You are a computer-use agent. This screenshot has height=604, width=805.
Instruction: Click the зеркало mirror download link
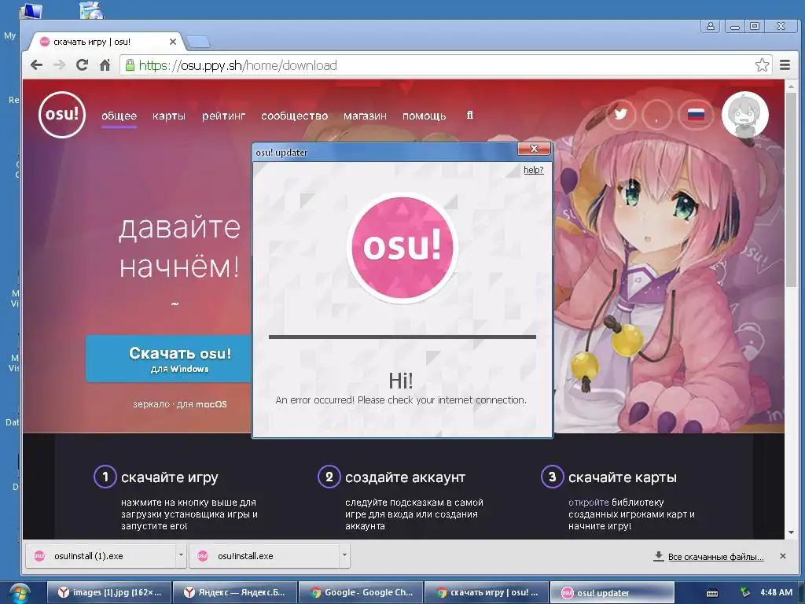pyautogui.click(x=151, y=404)
